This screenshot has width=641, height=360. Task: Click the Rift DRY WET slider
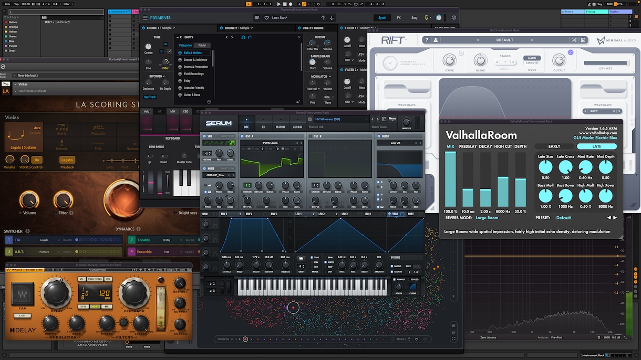607,63
